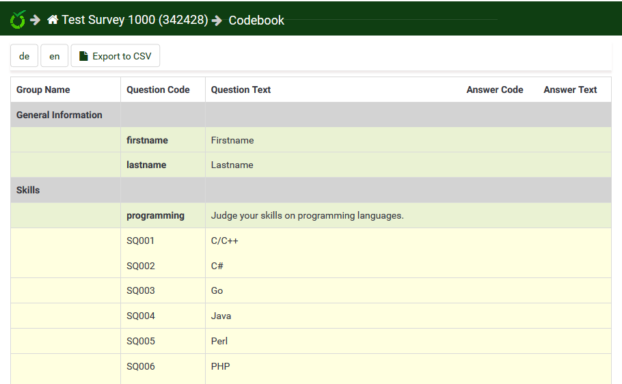Image resolution: width=622 pixels, height=384 pixels.
Task: Click the Question Text column header
Action: pos(241,90)
